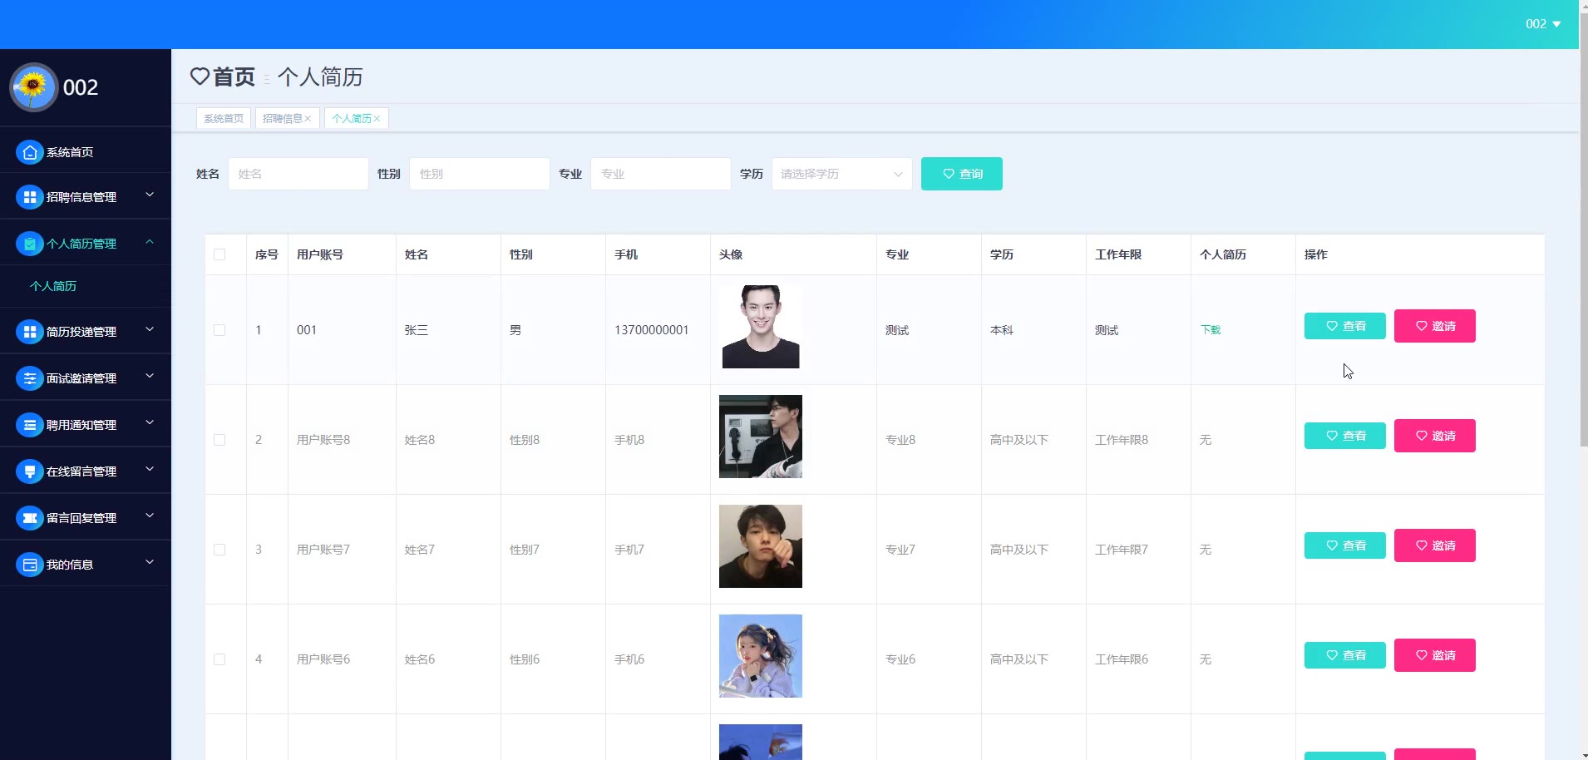Open the 002 account dropdown at top right

[1543, 24]
